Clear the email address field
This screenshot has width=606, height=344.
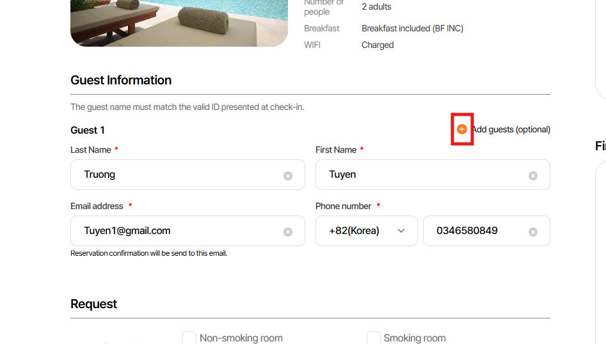coord(288,231)
